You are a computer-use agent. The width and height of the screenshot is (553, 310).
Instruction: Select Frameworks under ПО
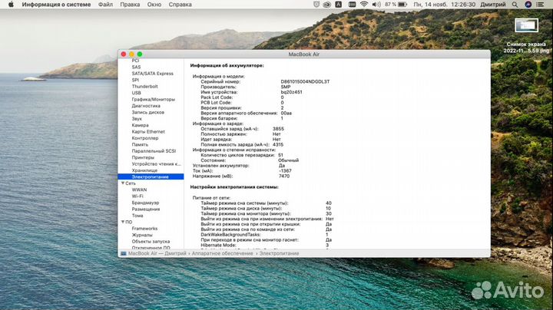[144, 228]
